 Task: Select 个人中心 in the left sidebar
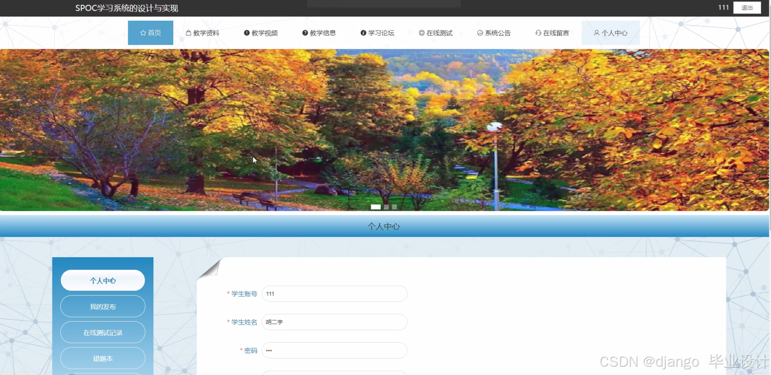click(103, 280)
